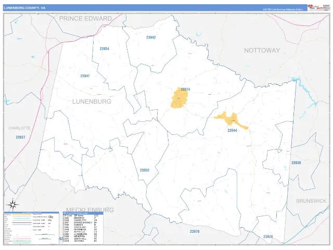This screenshot has width=333, height=250.
Task: Click ZIP code label 23942
Action: [151, 37]
